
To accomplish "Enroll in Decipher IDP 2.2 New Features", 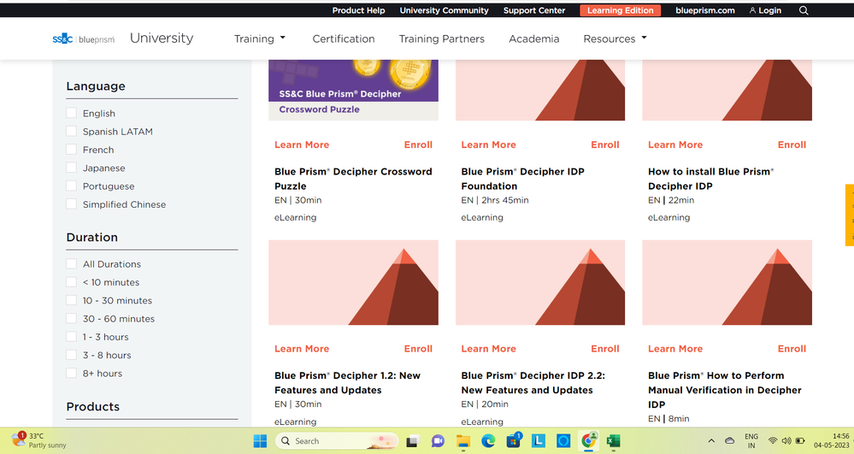I will pos(605,349).
